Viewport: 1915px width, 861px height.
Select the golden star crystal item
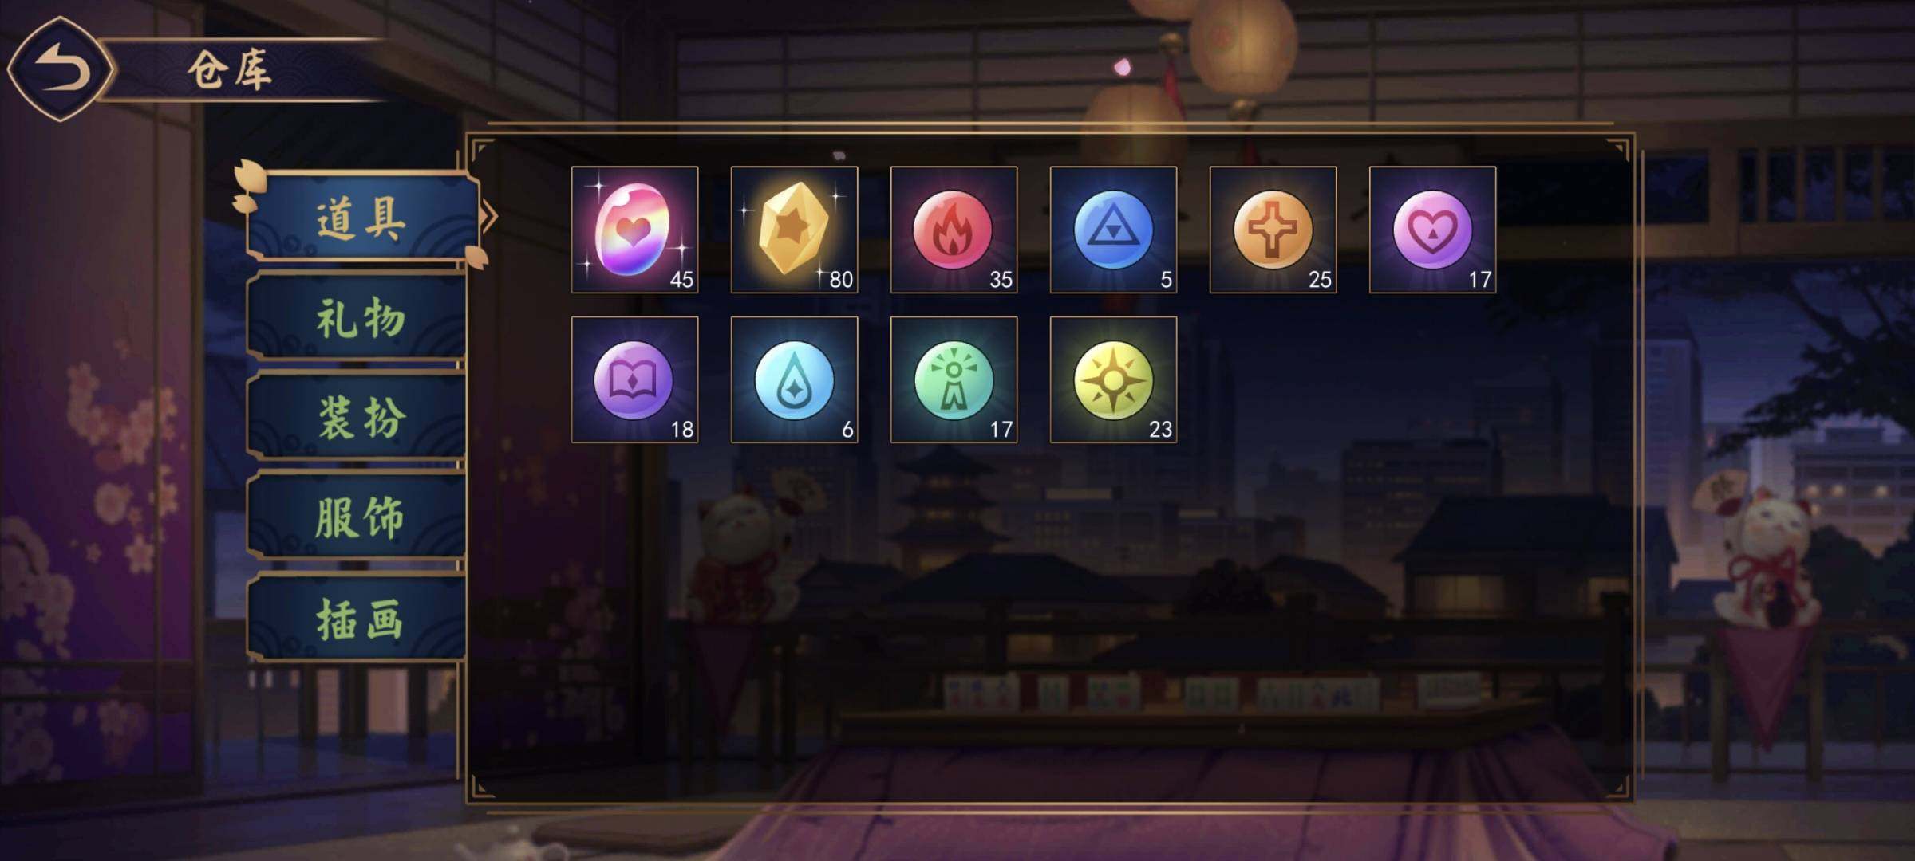click(x=794, y=230)
